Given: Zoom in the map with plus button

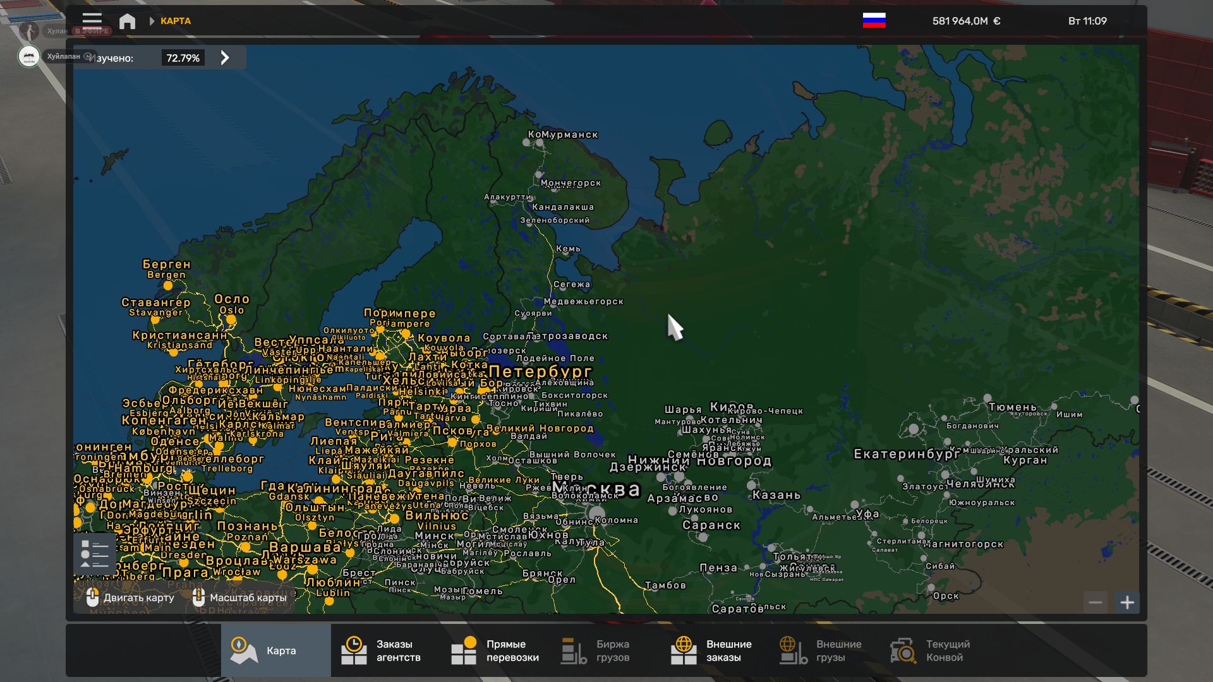Looking at the screenshot, I should pyautogui.click(x=1127, y=602).
